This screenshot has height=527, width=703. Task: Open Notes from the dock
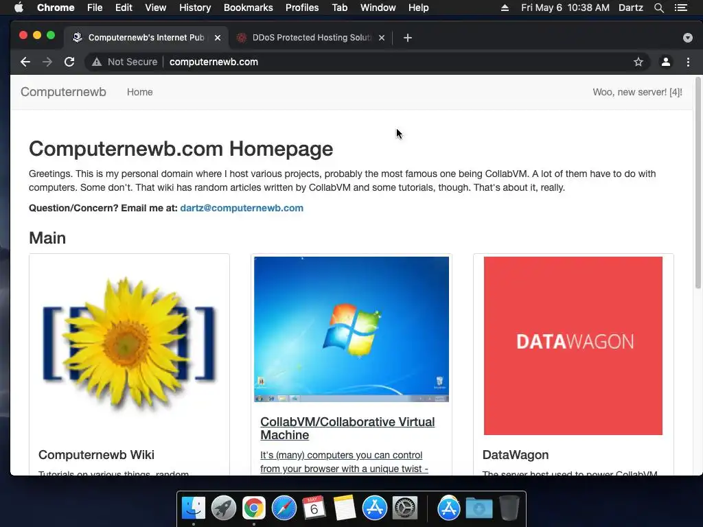pyautogui.click(x=345, y=508)
